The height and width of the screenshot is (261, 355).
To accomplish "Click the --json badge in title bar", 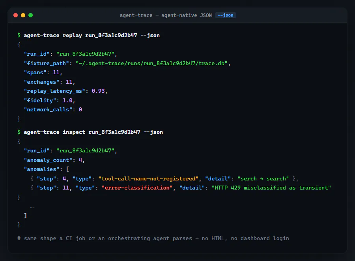I will (x=225, y=15).
